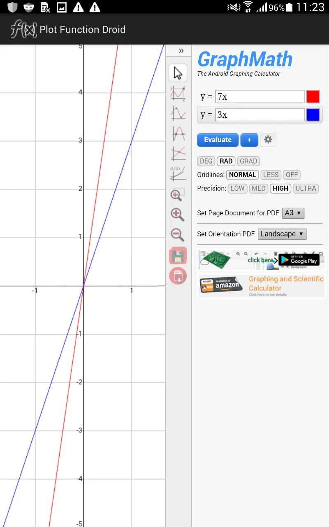Click 'Set Orientation PDF' label

click(x=226, y=234)
